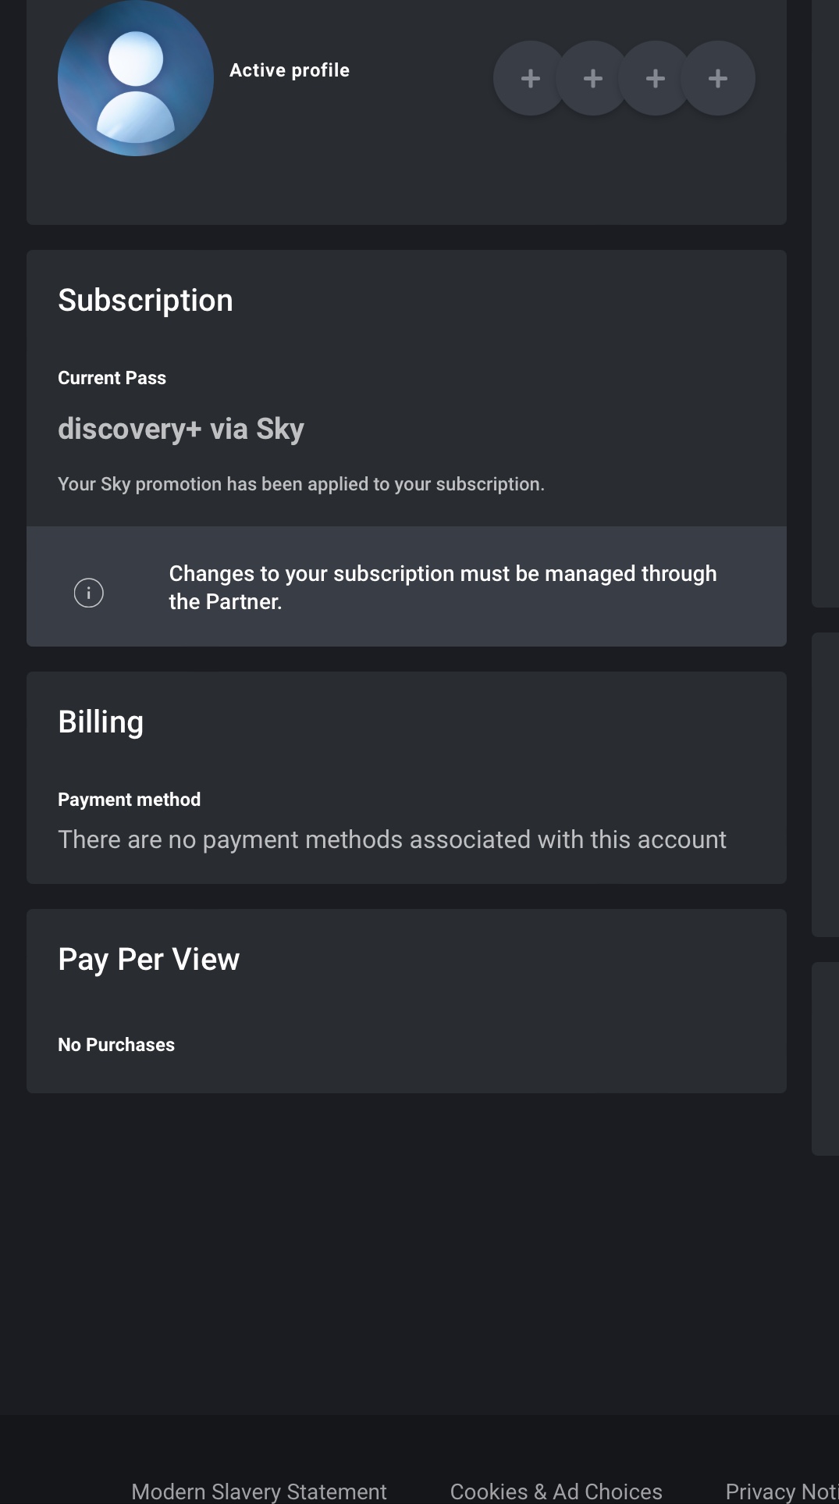Click the Current Pass label

point(112,378)
